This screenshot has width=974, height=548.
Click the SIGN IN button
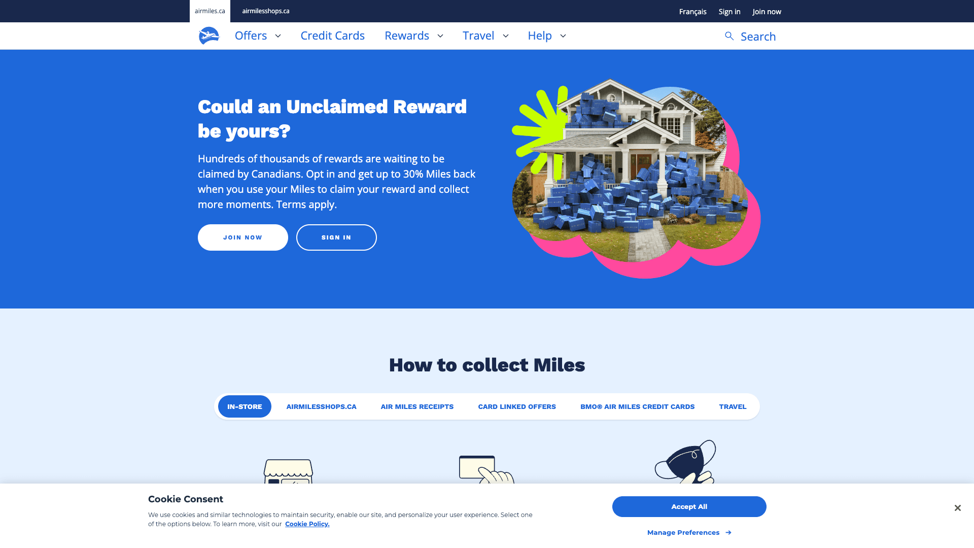coord(336,237)
